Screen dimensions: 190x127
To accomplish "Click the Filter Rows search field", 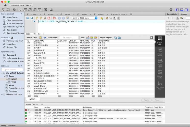I will tap(69, 38).
